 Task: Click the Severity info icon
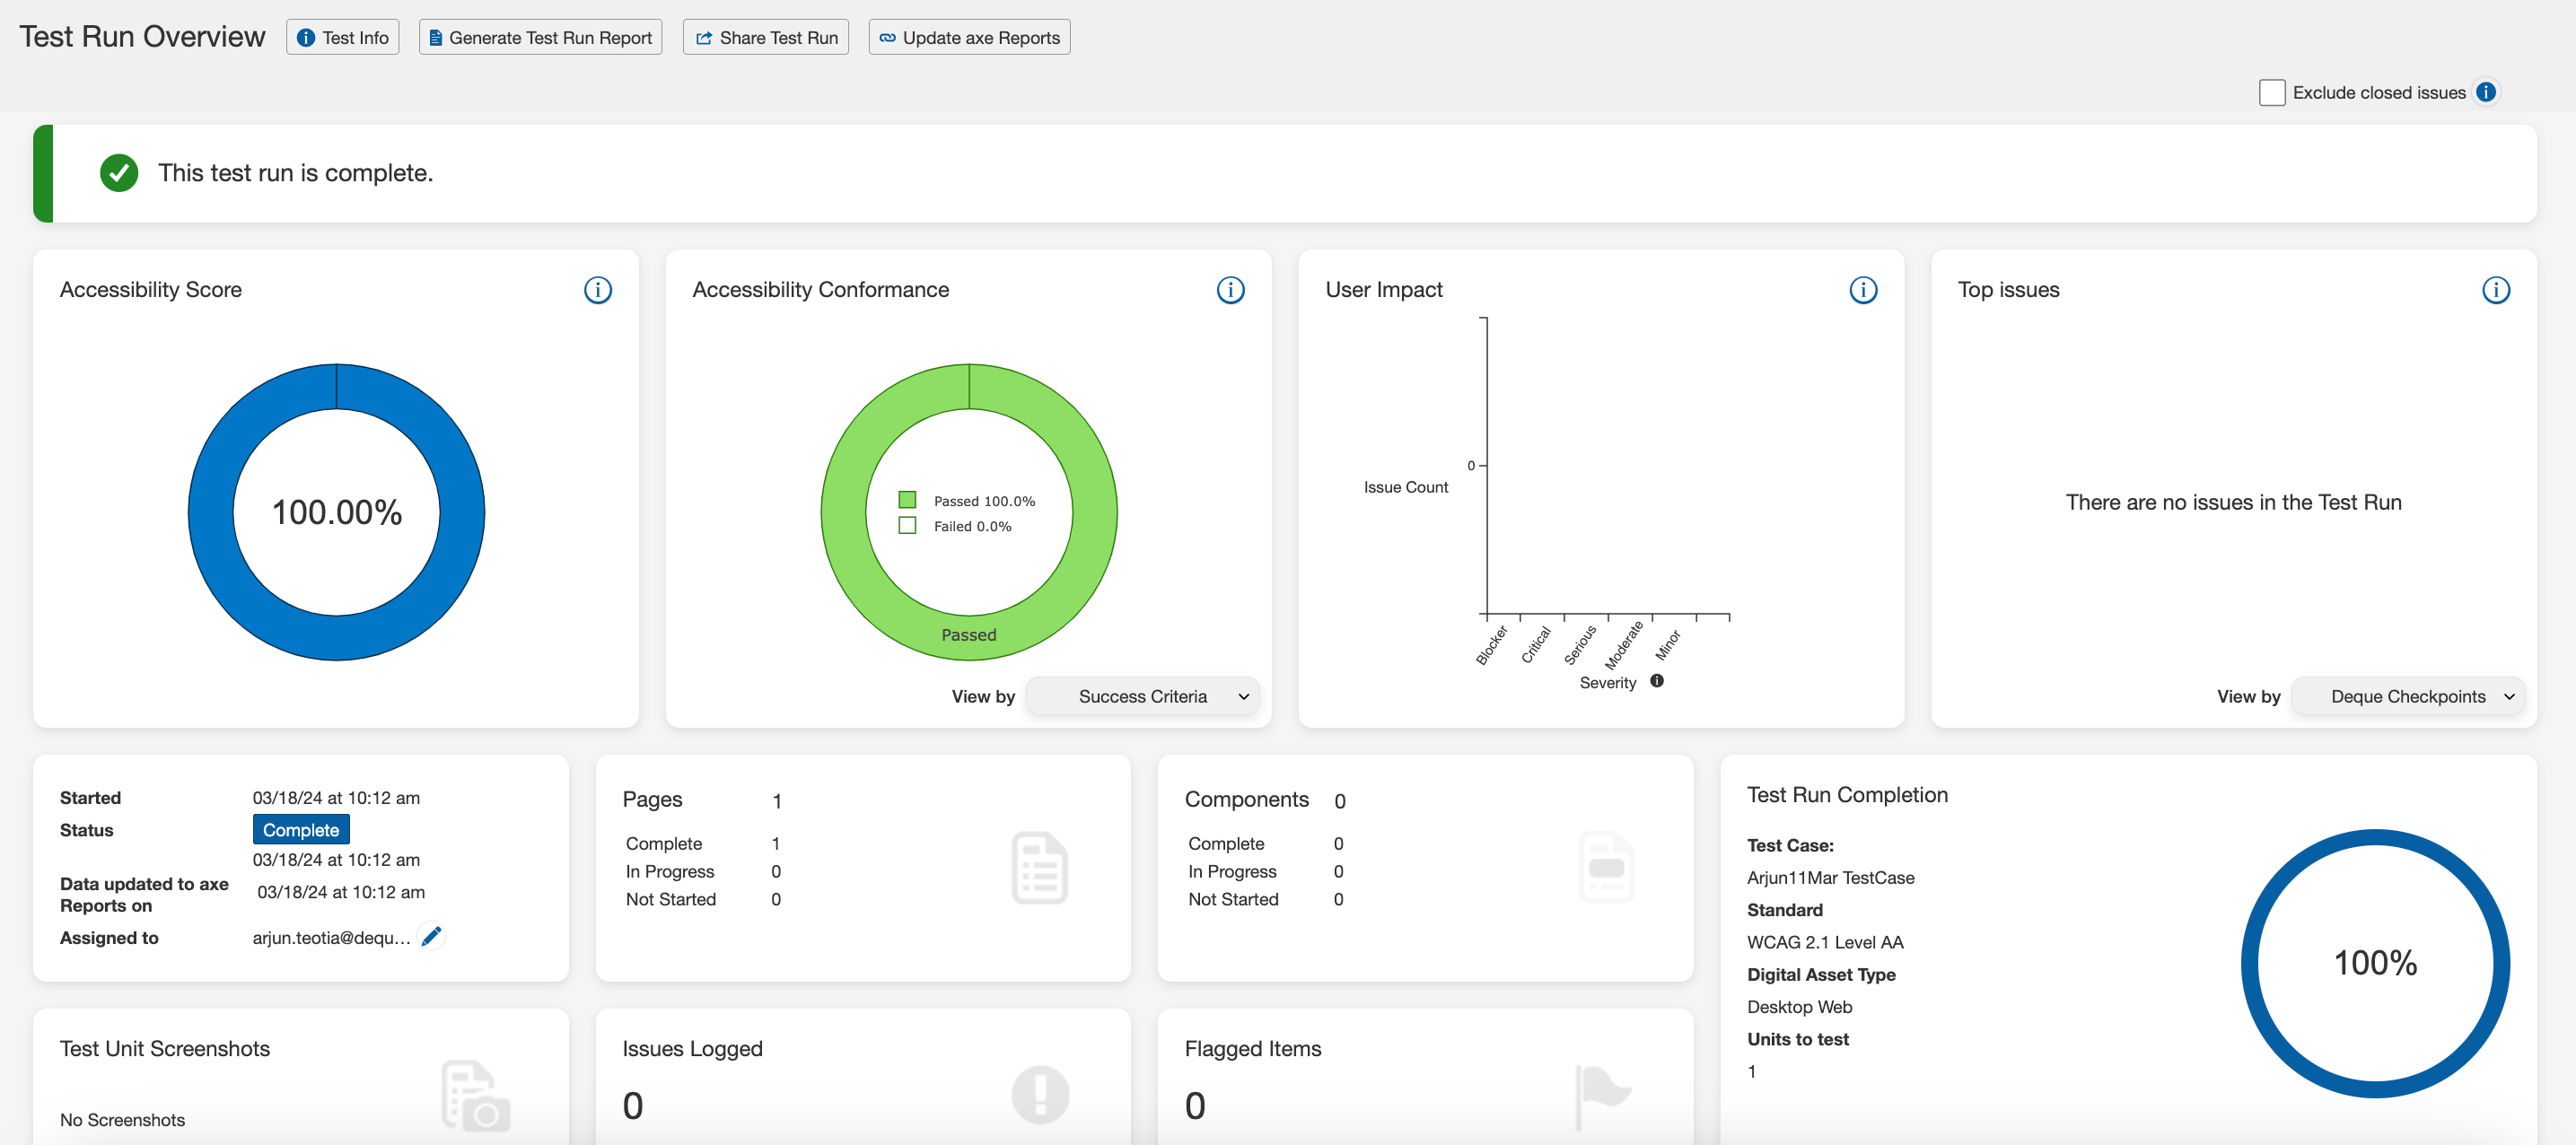1657,681
